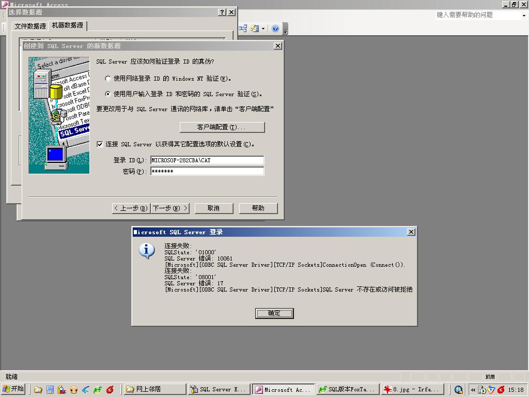Select Windows NT authentication radio button

(x=107, y=79)
